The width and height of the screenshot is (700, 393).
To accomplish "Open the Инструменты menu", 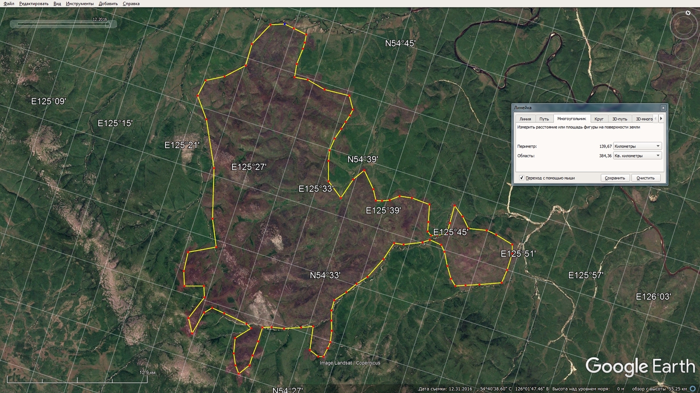I will (x=80, y=3).
